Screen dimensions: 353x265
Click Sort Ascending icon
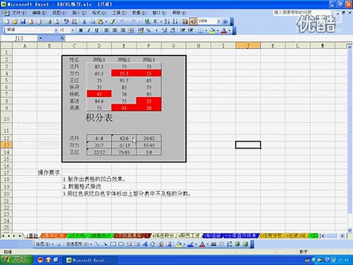[x=167, y=22]
